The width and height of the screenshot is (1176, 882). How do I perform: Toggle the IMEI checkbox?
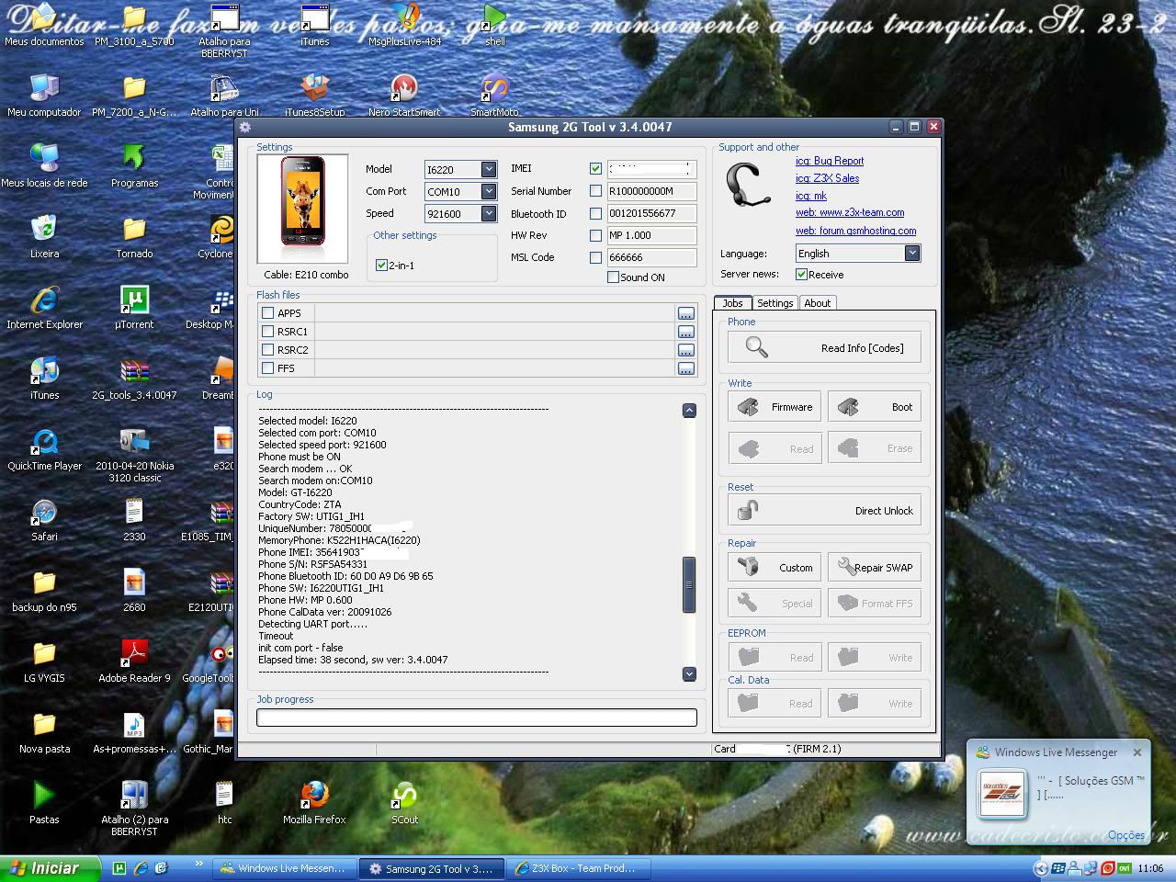tap(595, 169)
